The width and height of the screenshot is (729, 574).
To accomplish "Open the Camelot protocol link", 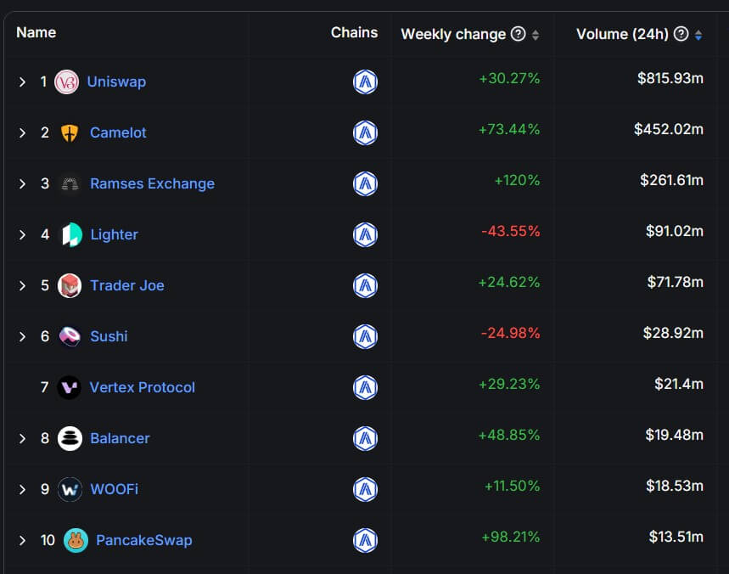I will coord(118,132).
